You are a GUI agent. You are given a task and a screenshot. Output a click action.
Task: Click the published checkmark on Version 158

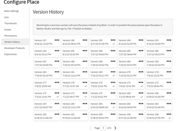tap(170, 118)
